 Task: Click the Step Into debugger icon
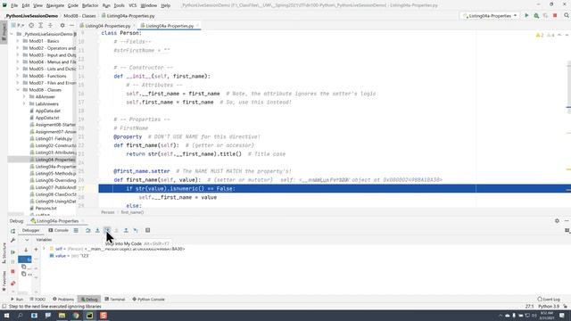tap(97, 230)
